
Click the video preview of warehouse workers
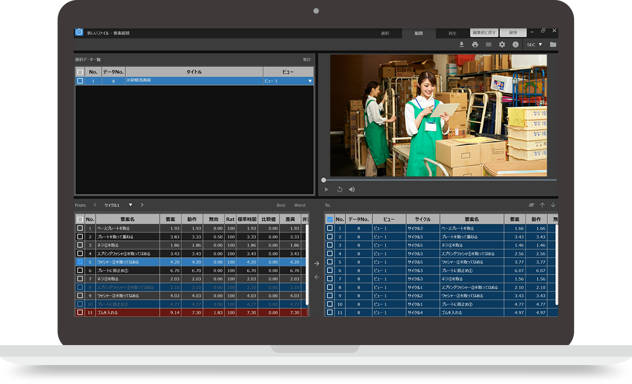pos(438,115)
